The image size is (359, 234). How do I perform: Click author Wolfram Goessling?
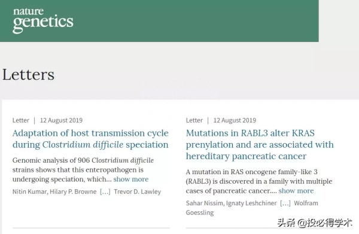pos(252,208)
